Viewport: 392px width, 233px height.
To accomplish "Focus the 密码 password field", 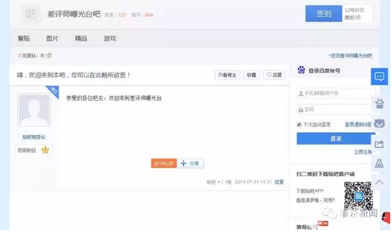I will (336, 109).
